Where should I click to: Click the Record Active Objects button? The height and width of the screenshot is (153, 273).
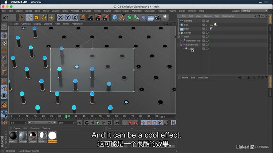tap(124, 123)
